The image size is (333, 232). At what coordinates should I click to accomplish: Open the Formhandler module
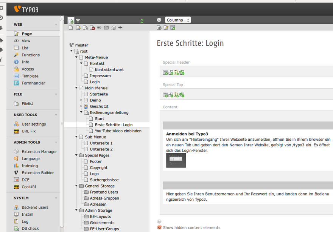click(33, 83)
